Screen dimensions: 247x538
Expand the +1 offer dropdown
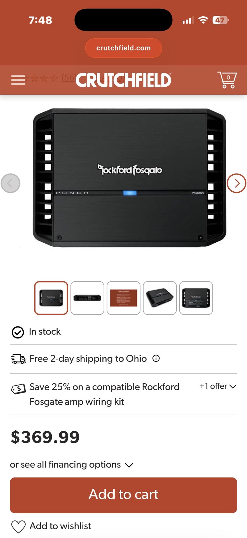pos(218,386)
